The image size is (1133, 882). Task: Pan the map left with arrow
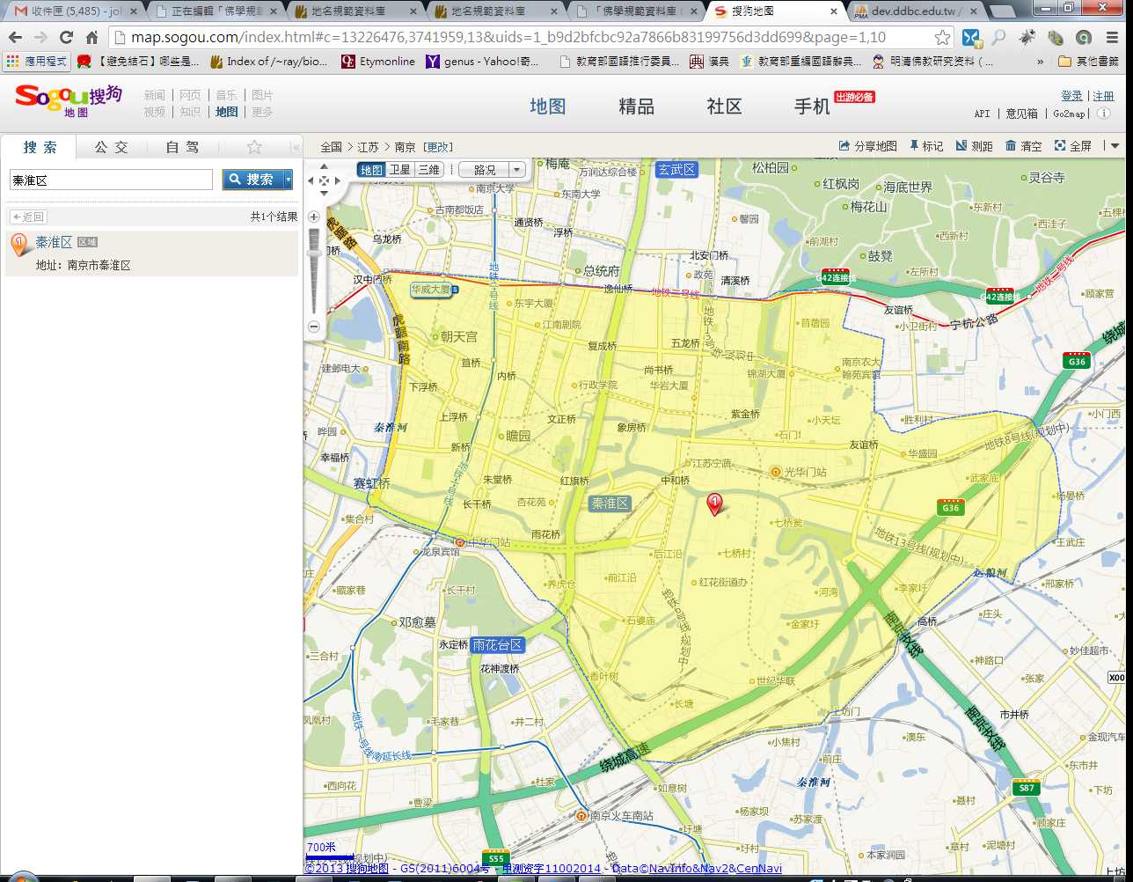tap(310, 180)
